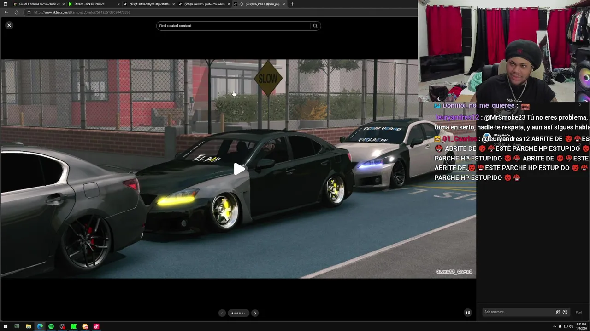590x331 pixels.
Task: Open the OBS recording app in taskbar
Action: pos(62,326)
